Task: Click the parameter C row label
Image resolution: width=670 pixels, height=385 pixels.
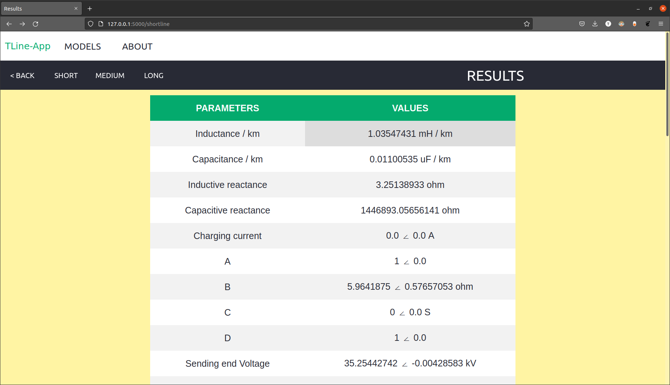Action: point(228,312)
